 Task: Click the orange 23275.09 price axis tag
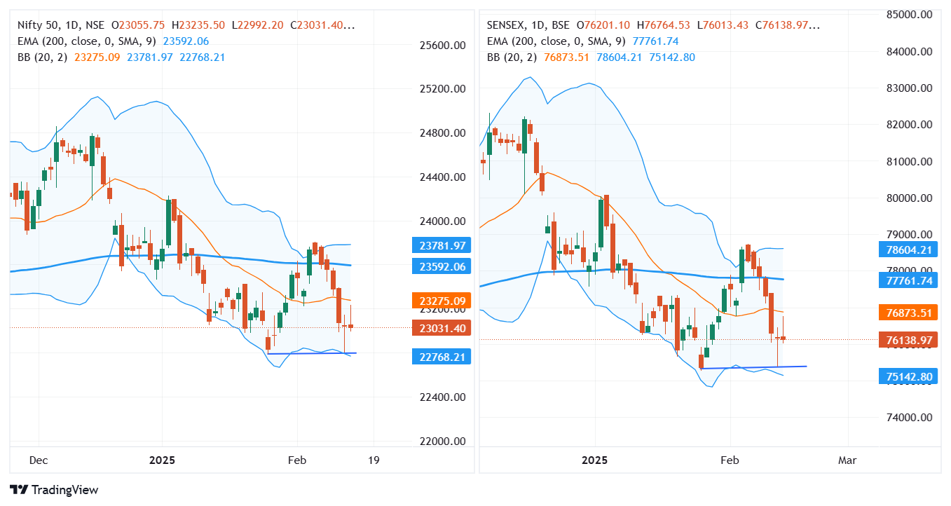point(441,301)
